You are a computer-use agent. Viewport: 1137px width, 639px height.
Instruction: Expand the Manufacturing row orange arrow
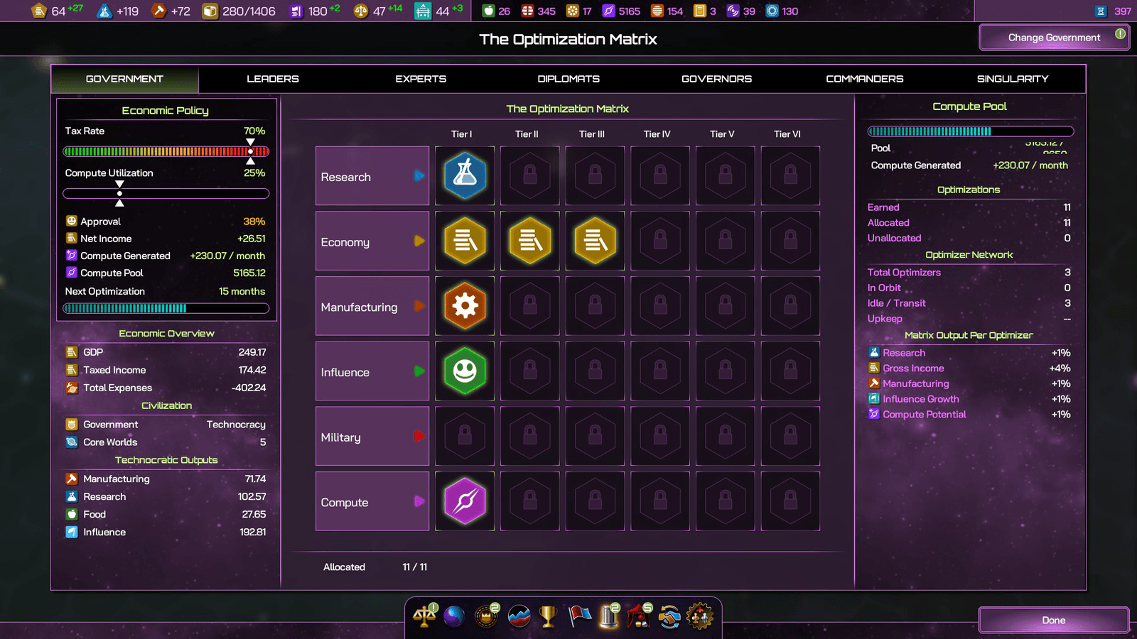[x=419, y=306]
